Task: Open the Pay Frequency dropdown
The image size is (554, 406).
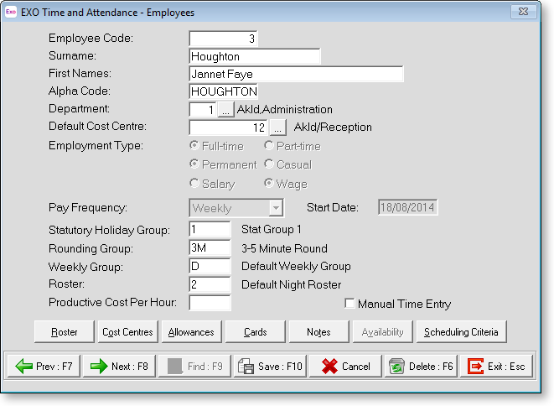Action: 275,207
